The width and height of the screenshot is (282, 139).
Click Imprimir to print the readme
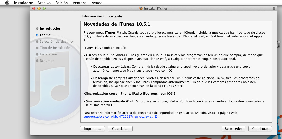[x=92, y=129]
